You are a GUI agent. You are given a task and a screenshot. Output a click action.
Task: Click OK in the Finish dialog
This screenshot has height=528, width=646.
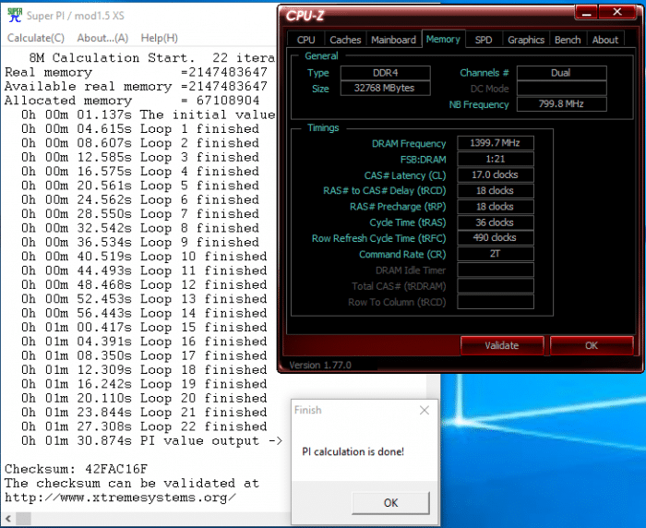(x=390, y=503)
